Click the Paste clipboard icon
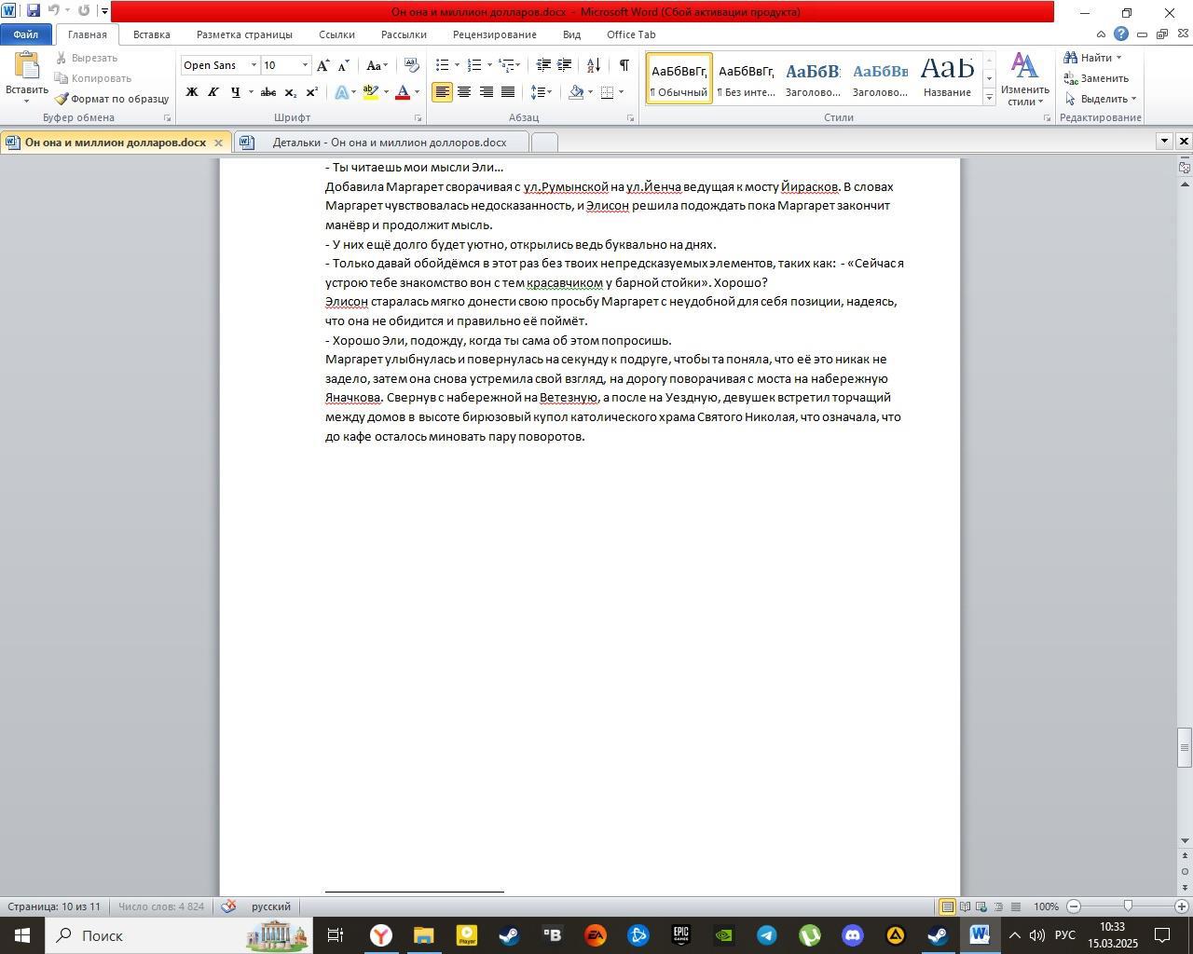Viewport: 1193px width, 954px height. click(x=26, y=67)
